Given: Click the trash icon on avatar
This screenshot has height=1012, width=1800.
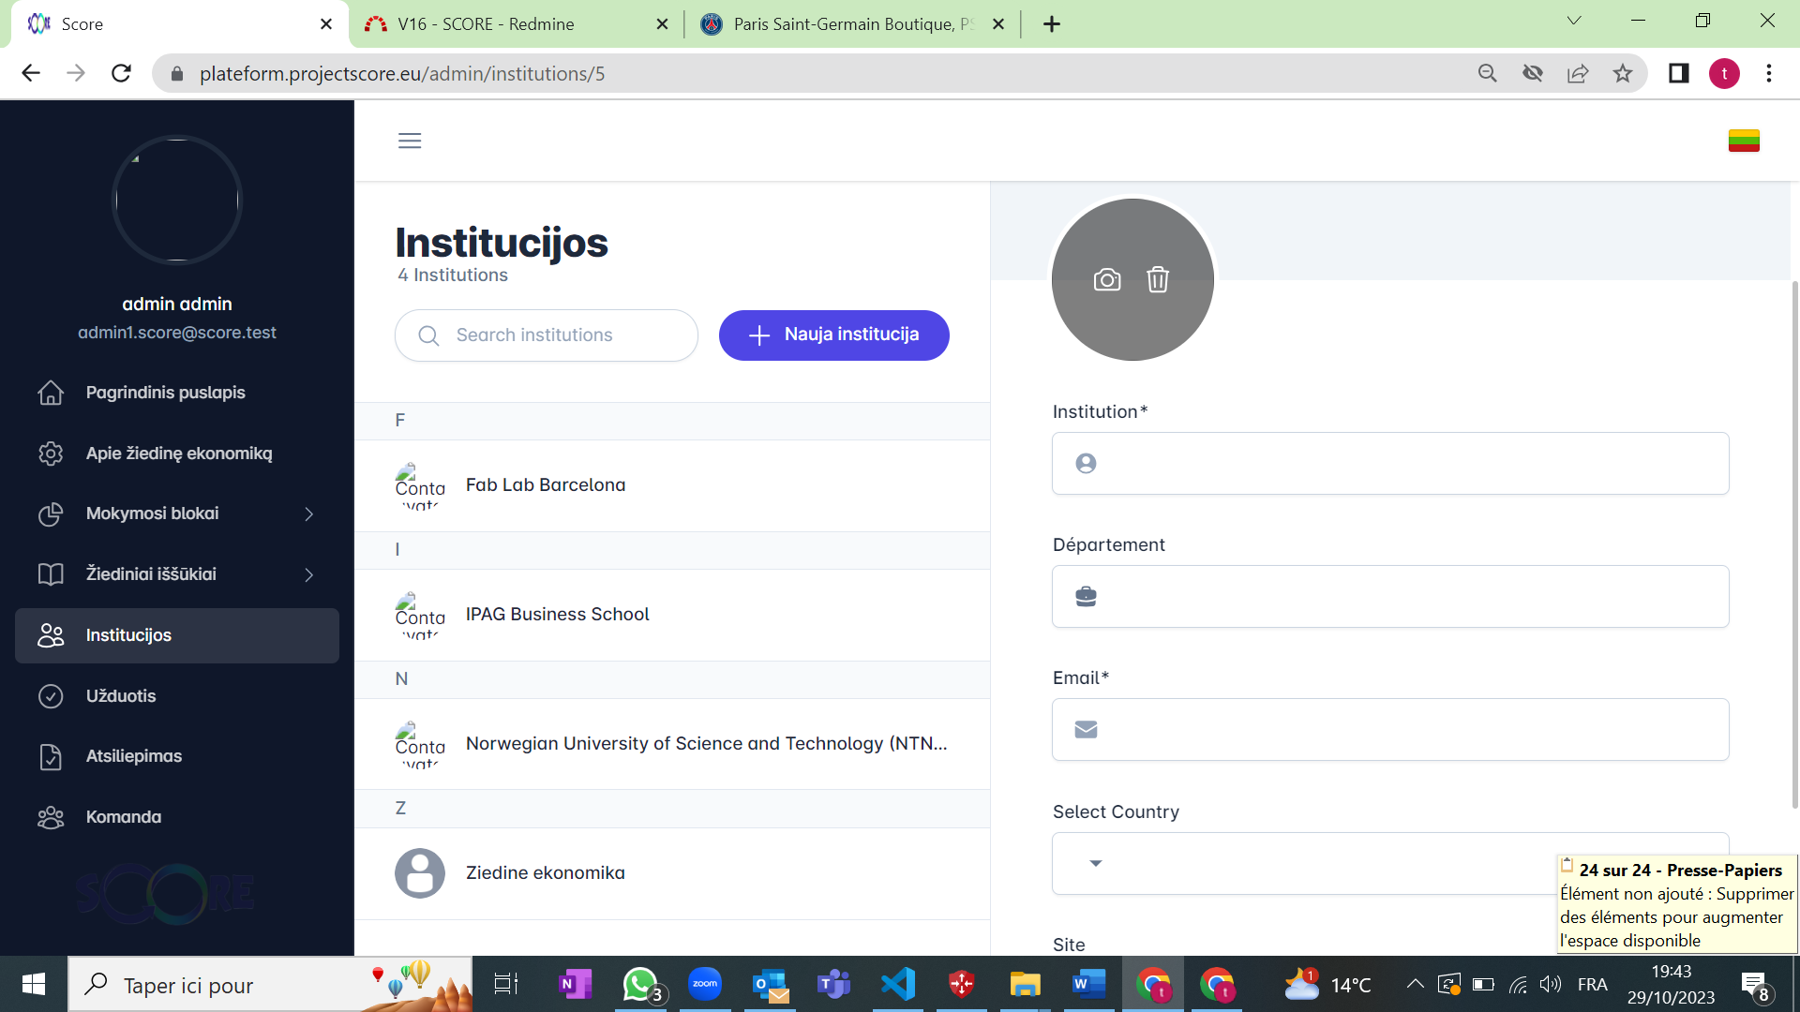Looking at the screenshot, I should pyautogui.click(x=1158, y=280).
